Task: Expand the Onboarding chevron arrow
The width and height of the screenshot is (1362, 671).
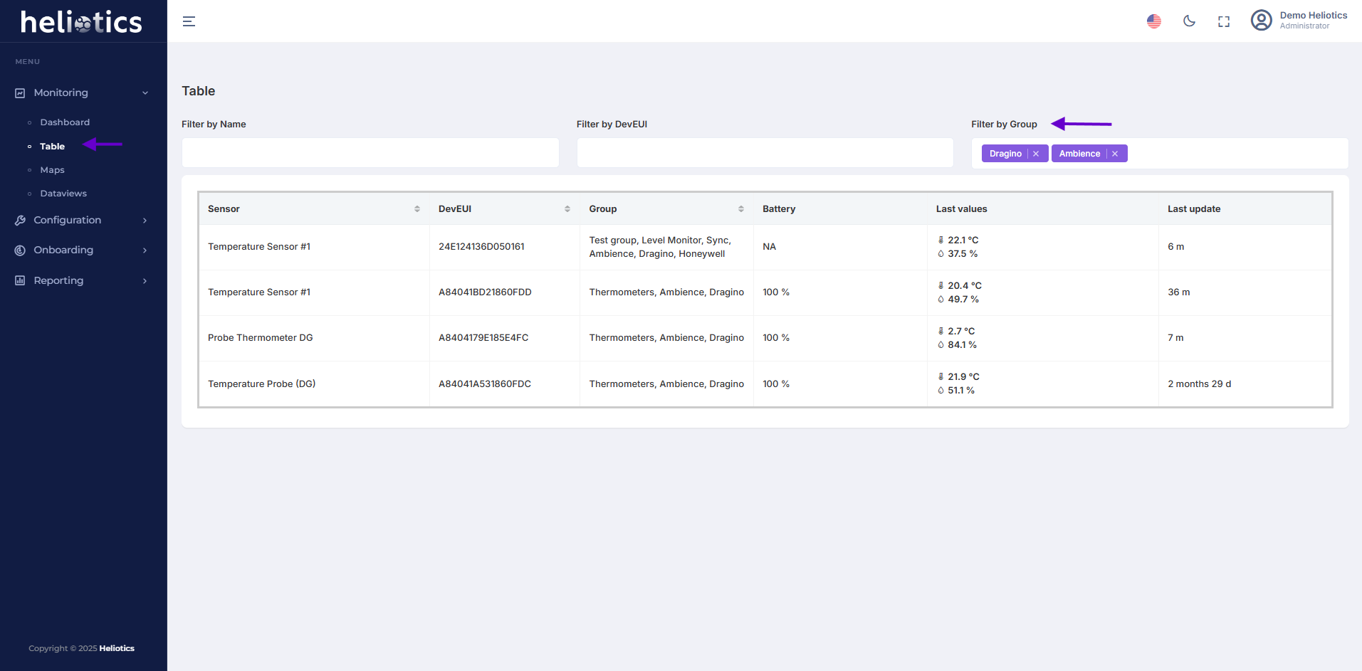Action: tap(145, 250)
